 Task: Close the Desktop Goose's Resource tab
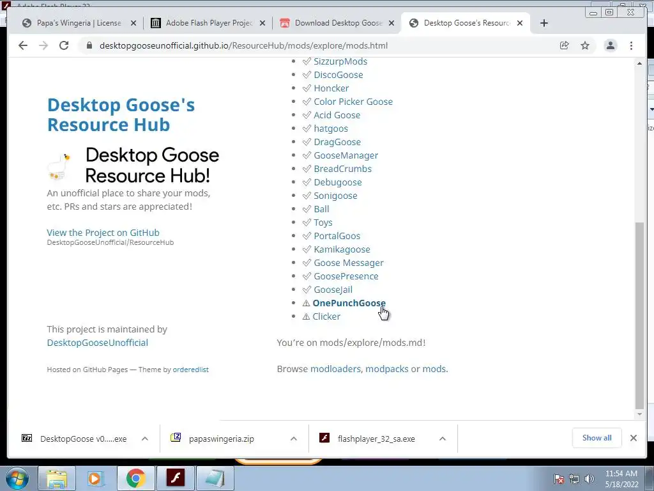coord(520,23)
